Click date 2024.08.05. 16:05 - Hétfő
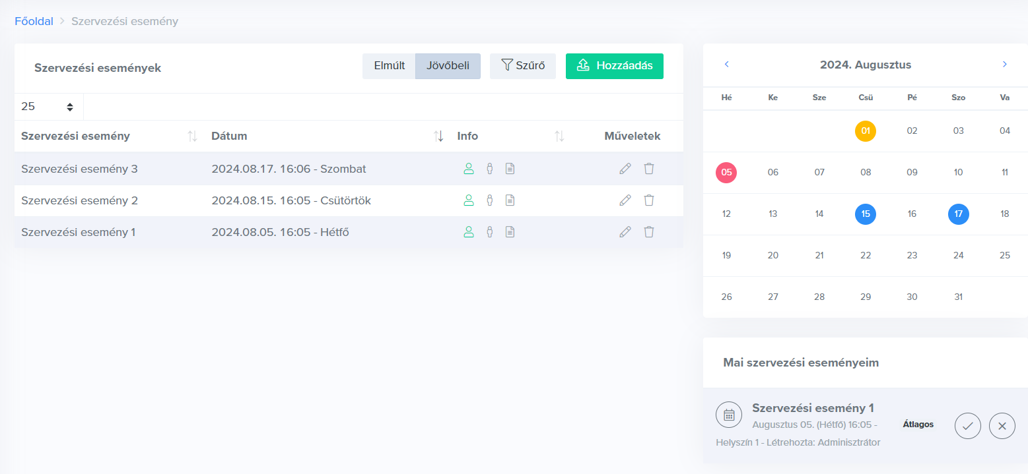The width and height of the screenshot is (1028, 474). point(281,232)
